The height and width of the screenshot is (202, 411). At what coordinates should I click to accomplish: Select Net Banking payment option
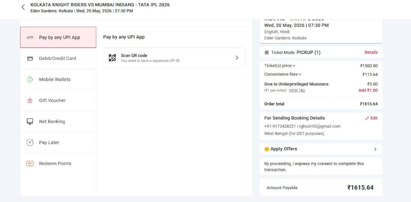(x=58, y=122)
